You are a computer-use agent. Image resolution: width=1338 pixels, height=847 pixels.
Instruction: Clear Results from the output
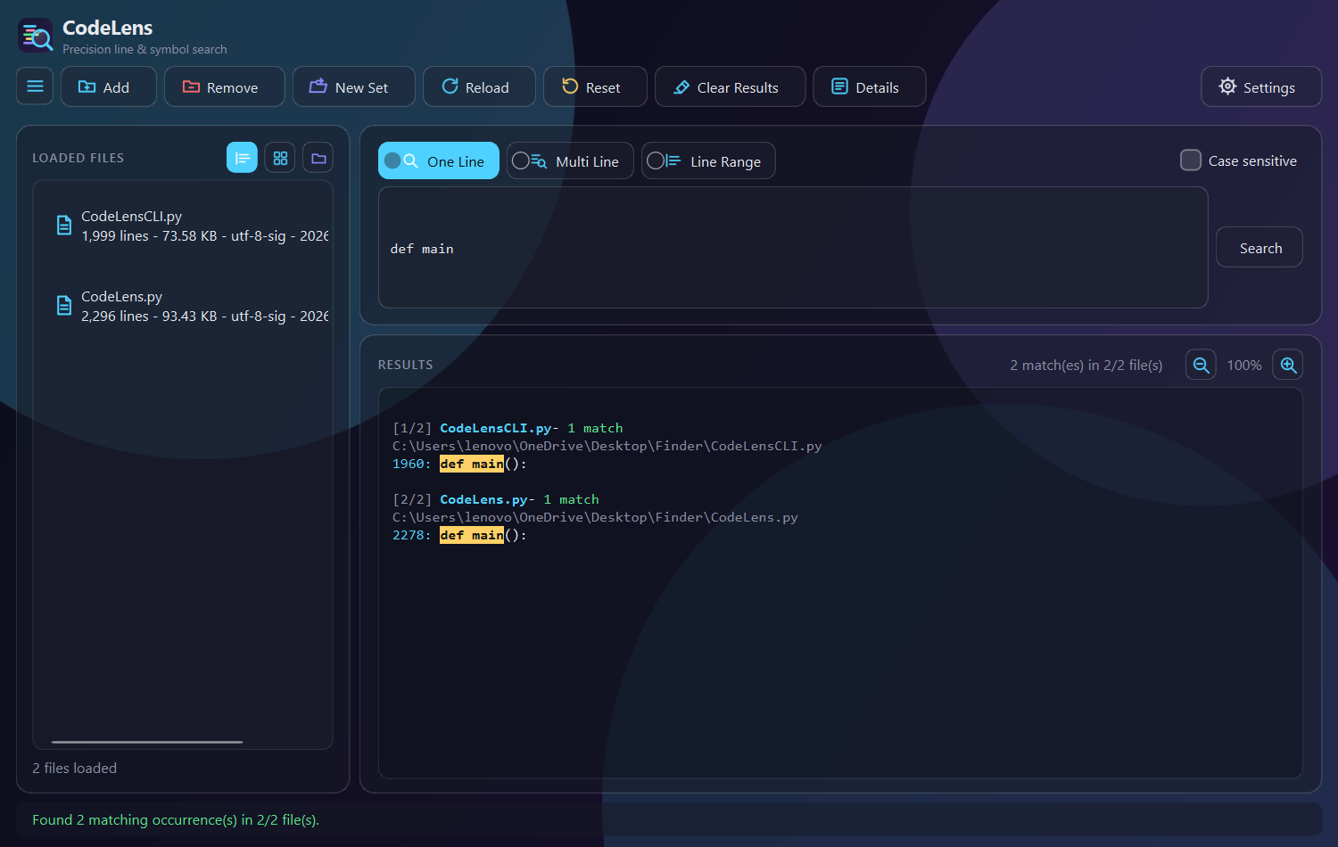(730, 86)
